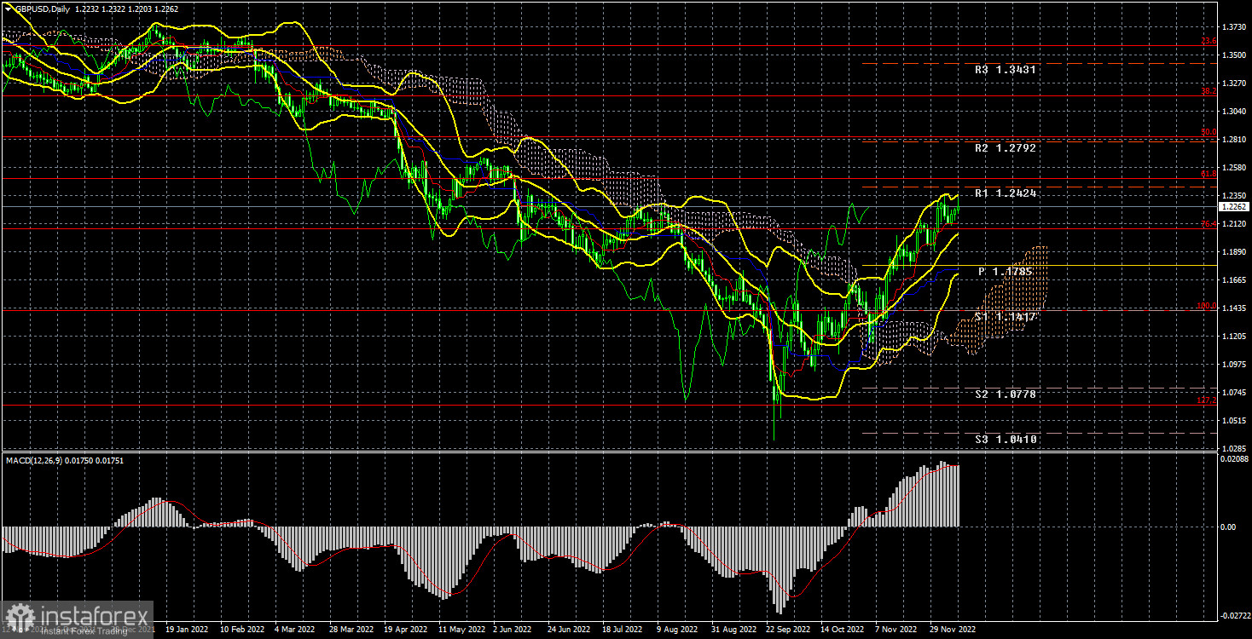Click price scale value 1.3270
This screenshot has width=1252, height=639.
(x=1234, y=83)
